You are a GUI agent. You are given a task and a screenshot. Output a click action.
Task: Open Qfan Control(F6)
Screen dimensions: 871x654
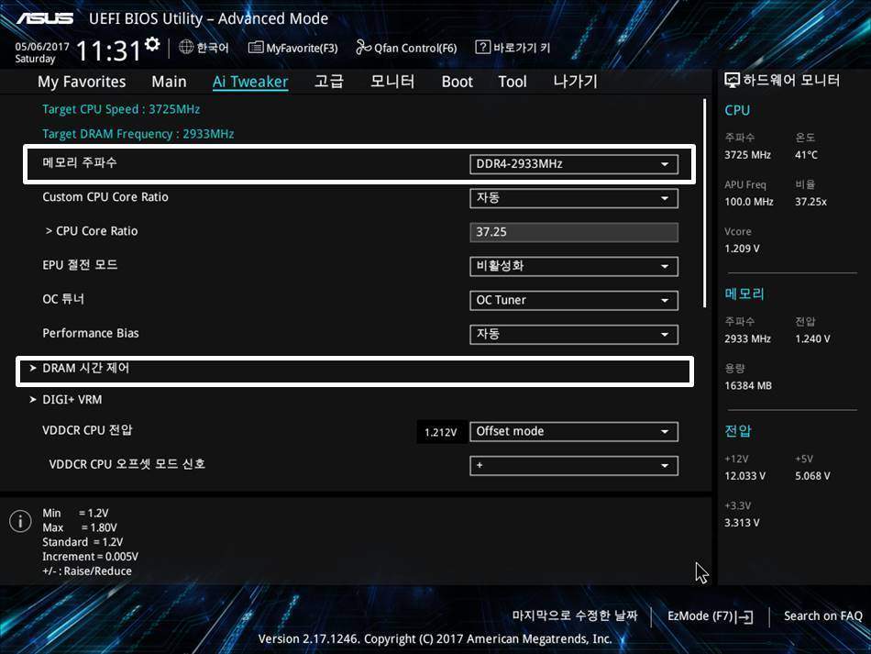pos(406,48)
